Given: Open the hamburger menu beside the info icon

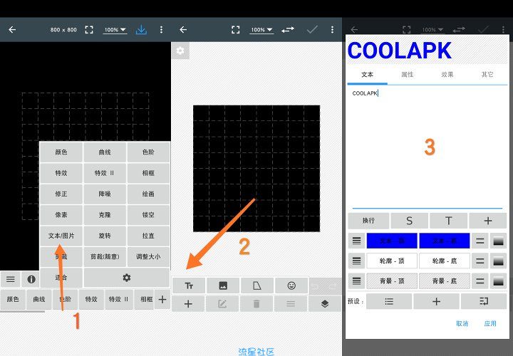Looking at the screenshot, I should coord(11,279).
